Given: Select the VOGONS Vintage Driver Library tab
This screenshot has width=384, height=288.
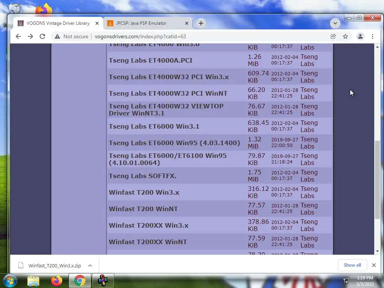Looking at the screenshot, I should [58, 23].
